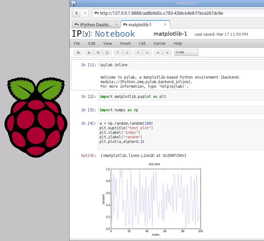The width and height of the screenshot is (264, 241).
Task: Cut the selected cell with scissors icon
Action: (89, 53)
